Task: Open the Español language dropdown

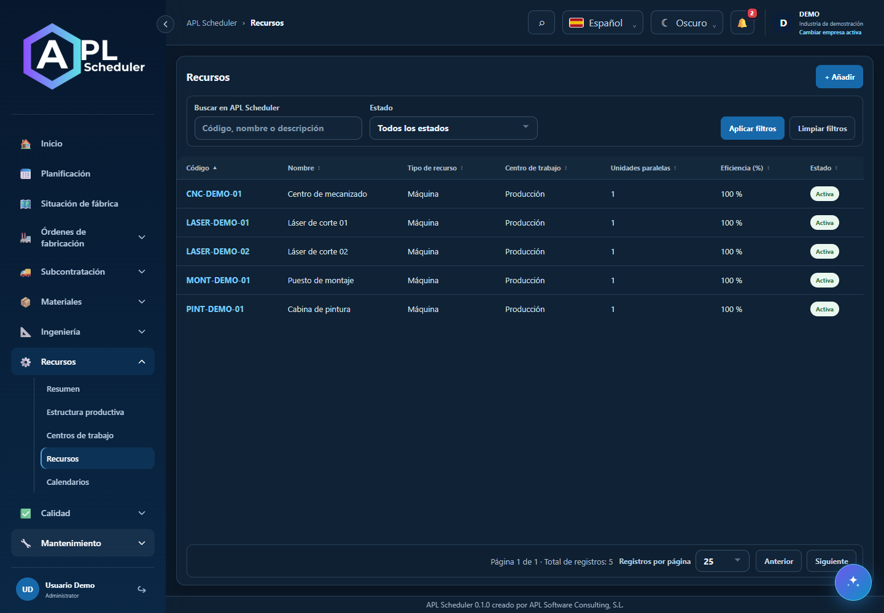Action: coord(603,23)
